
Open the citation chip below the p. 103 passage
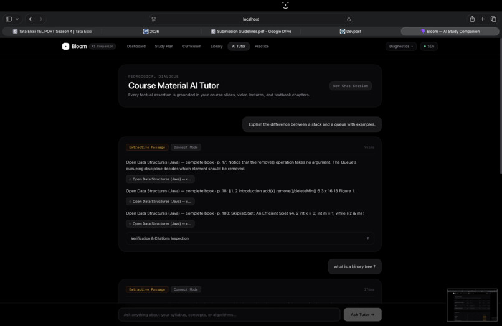[x=160, y=223]
